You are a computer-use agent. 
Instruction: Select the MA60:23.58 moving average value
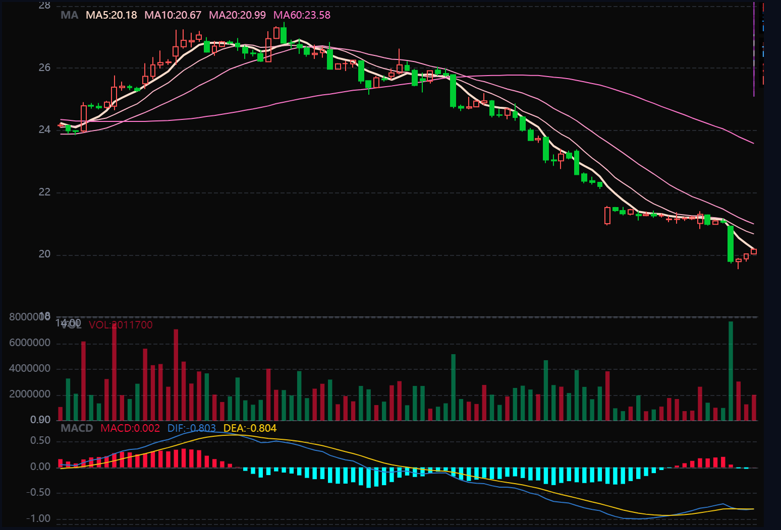click(302, 15)
